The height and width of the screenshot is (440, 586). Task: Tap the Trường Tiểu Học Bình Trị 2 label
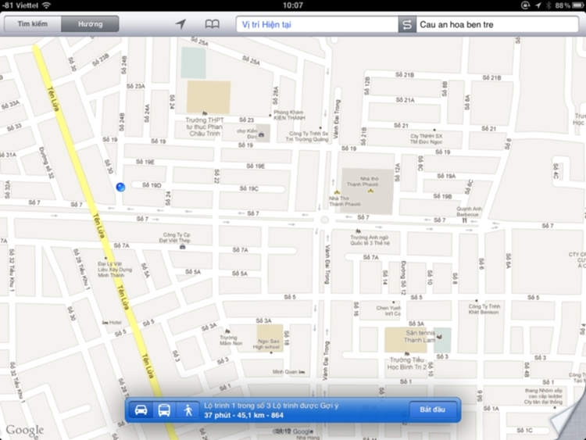point(406,363)
